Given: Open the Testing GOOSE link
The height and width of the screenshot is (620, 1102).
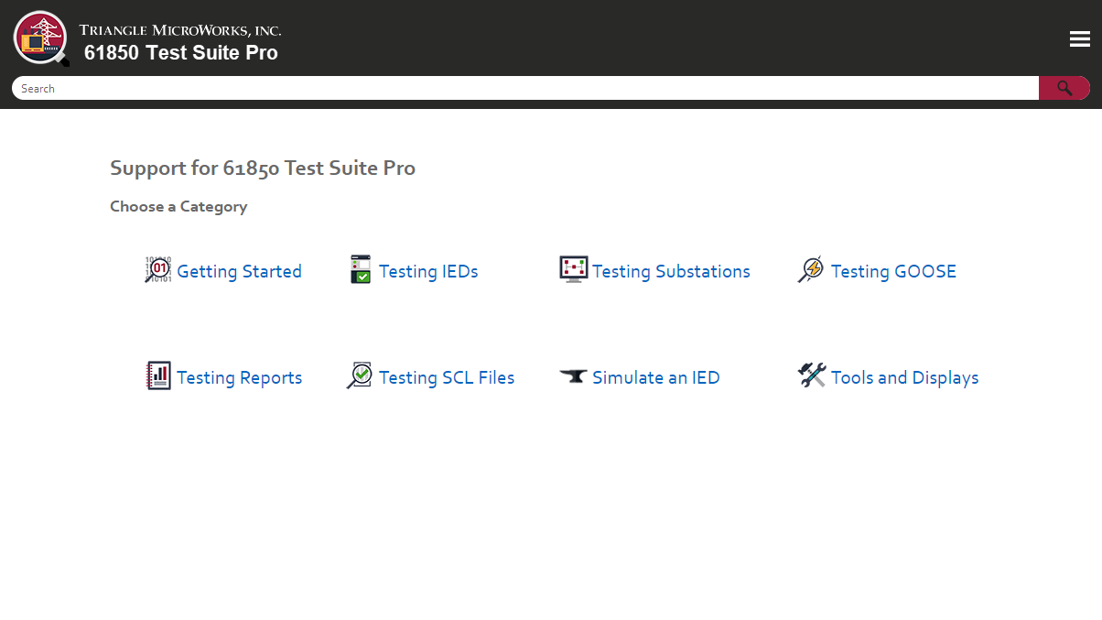Looking at the screenshot, I should point(893,272).
